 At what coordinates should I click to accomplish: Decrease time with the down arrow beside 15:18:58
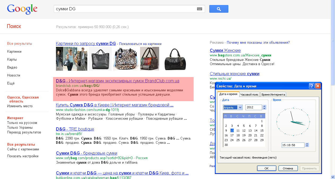click(x=307, y=146)
